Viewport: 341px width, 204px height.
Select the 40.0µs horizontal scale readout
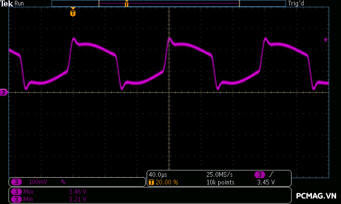click(158, 175)
